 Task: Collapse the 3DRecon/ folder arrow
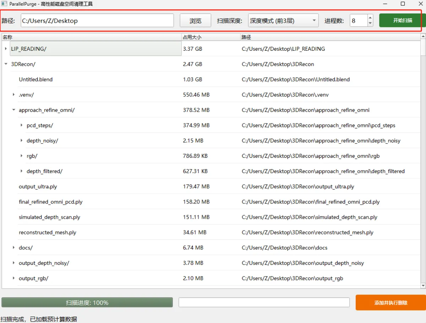tap(6, 64)
